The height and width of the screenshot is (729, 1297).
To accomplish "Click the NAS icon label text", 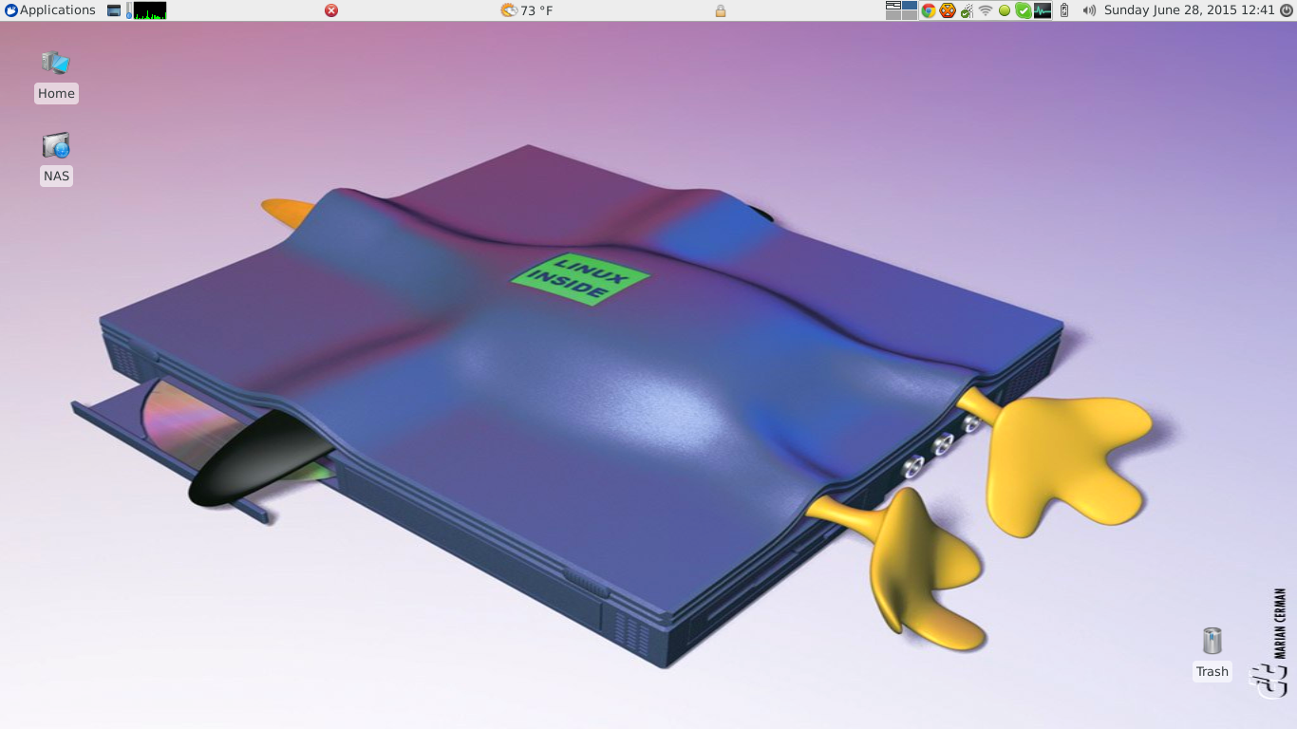I will click(x=56, y=176).
